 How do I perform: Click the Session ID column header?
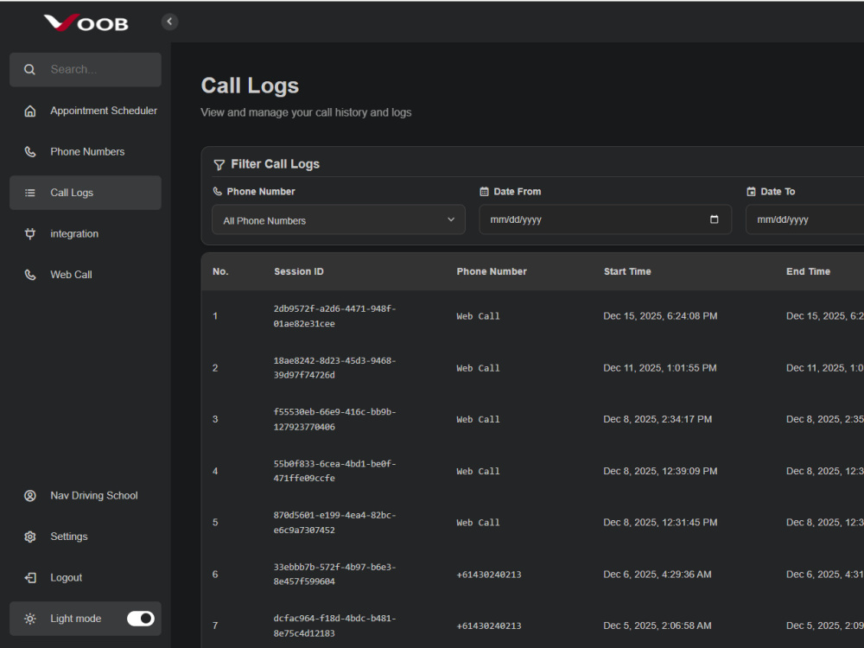click(x=299, y=271)
